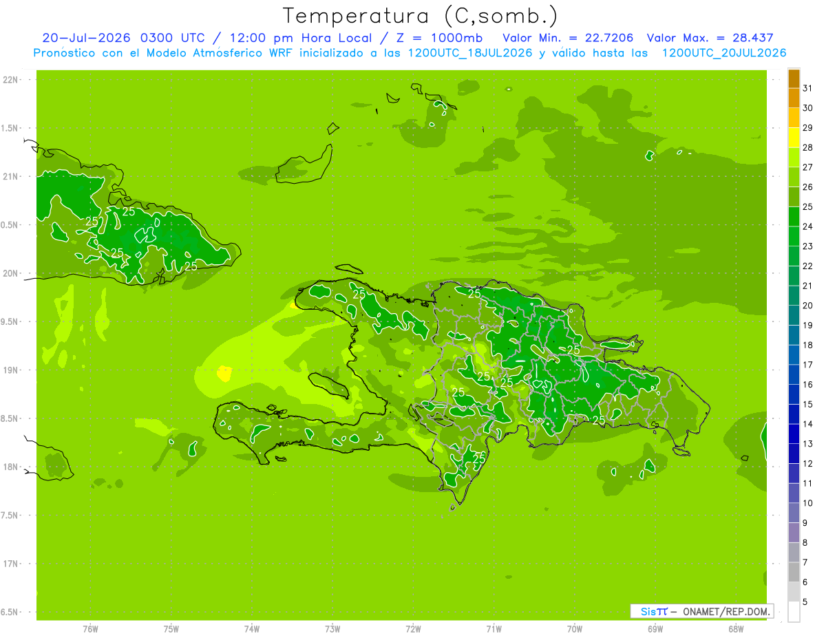Image resolution: width=826 pixels, height=638 pixels.
Task: Click the "22N" latitude label
Action: [12, 80]
